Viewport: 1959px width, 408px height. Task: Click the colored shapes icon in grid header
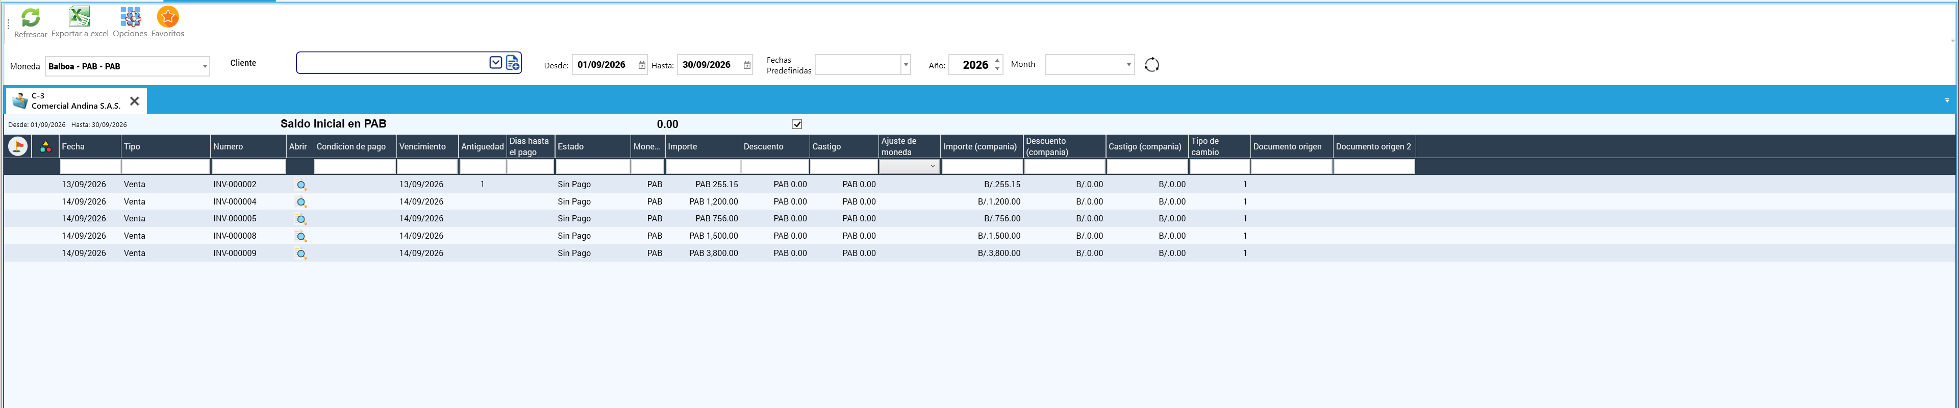45,147
